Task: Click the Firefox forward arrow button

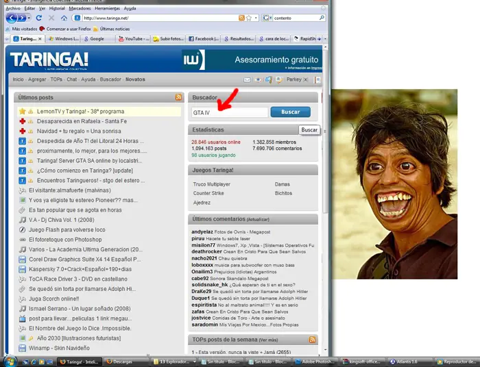Action: 21,18
